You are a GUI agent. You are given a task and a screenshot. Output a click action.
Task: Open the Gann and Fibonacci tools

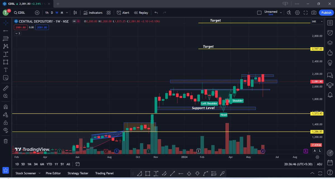click(x=6, y=38)
